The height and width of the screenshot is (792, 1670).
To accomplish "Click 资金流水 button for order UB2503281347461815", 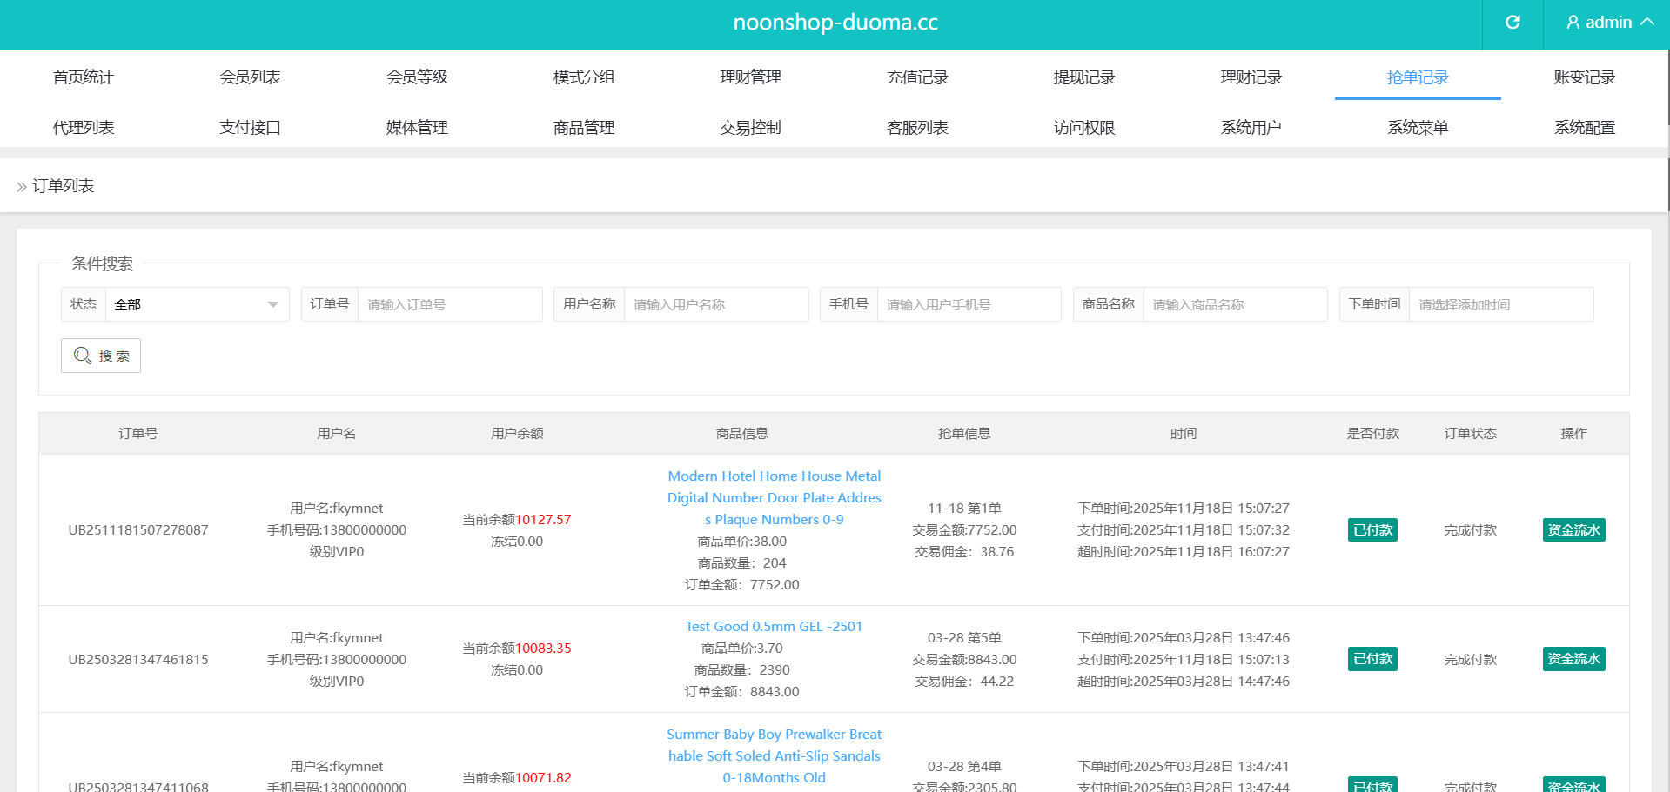I will click(1573, 659).
